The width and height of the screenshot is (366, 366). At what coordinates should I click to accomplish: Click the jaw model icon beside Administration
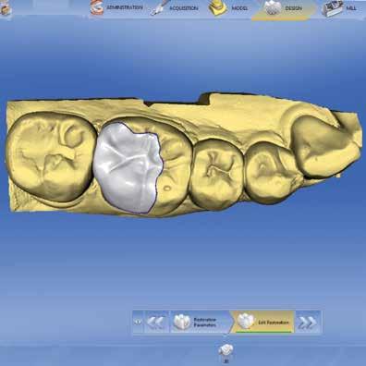(x=96, y=8)
